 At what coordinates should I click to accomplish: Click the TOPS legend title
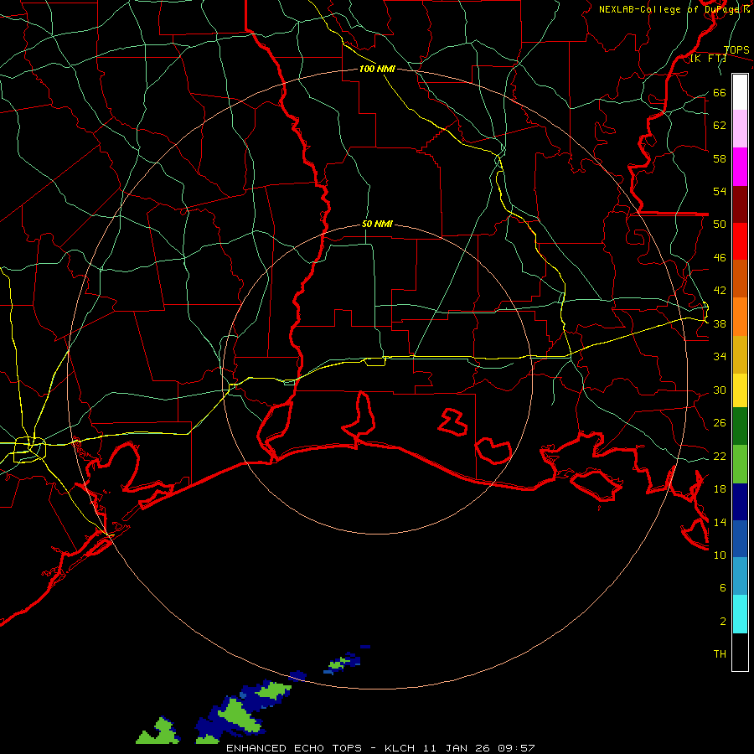(736, 50)
